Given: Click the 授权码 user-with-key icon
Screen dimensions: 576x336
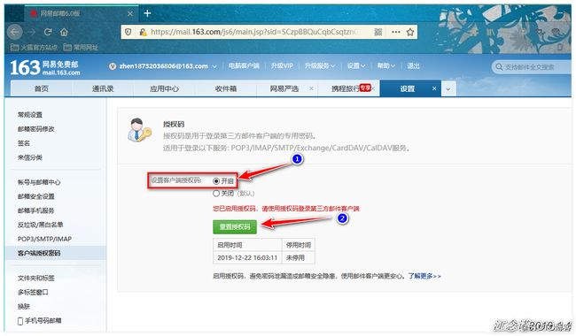Looking at the screenshot, I should [139, 131].
